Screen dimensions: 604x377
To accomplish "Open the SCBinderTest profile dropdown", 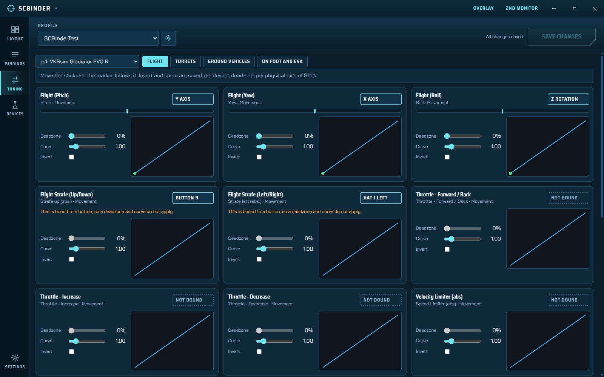I will (98, 38).
